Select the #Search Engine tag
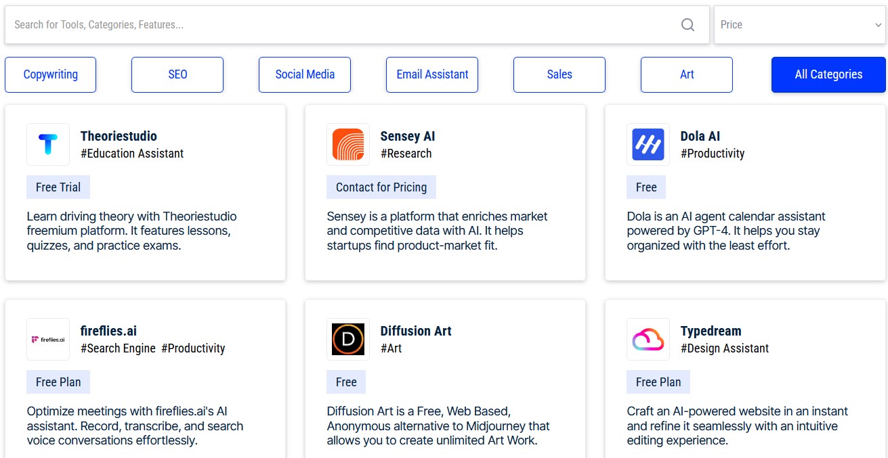 [x=118, y=348]
